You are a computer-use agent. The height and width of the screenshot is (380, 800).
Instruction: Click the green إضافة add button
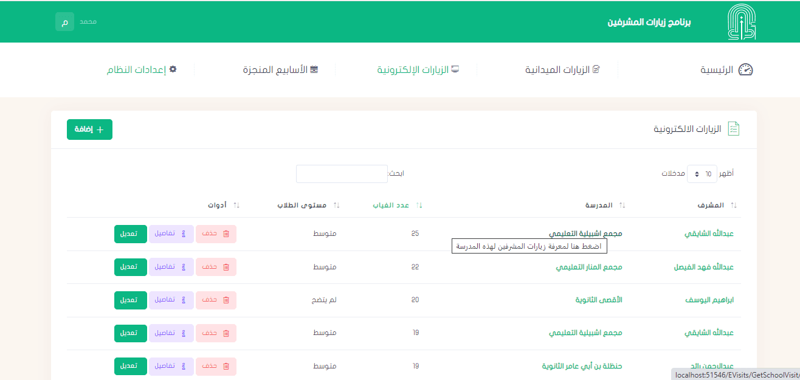pyautogui.click(x=89, y=130)
